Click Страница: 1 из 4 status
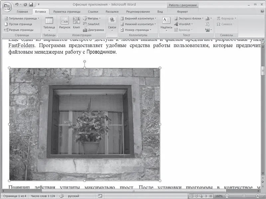Screen dimensions: 266x199 point(15,196)
